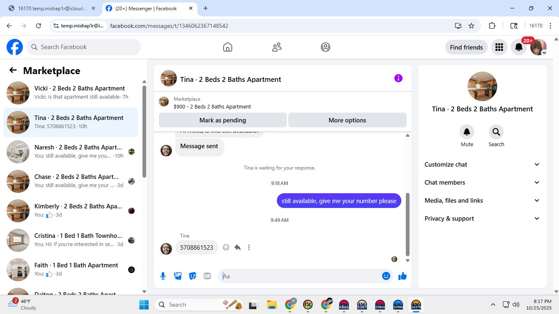Open Tina's avatar beside 5708861523 message
The image size is (559, 314).
tap(166, 249)
